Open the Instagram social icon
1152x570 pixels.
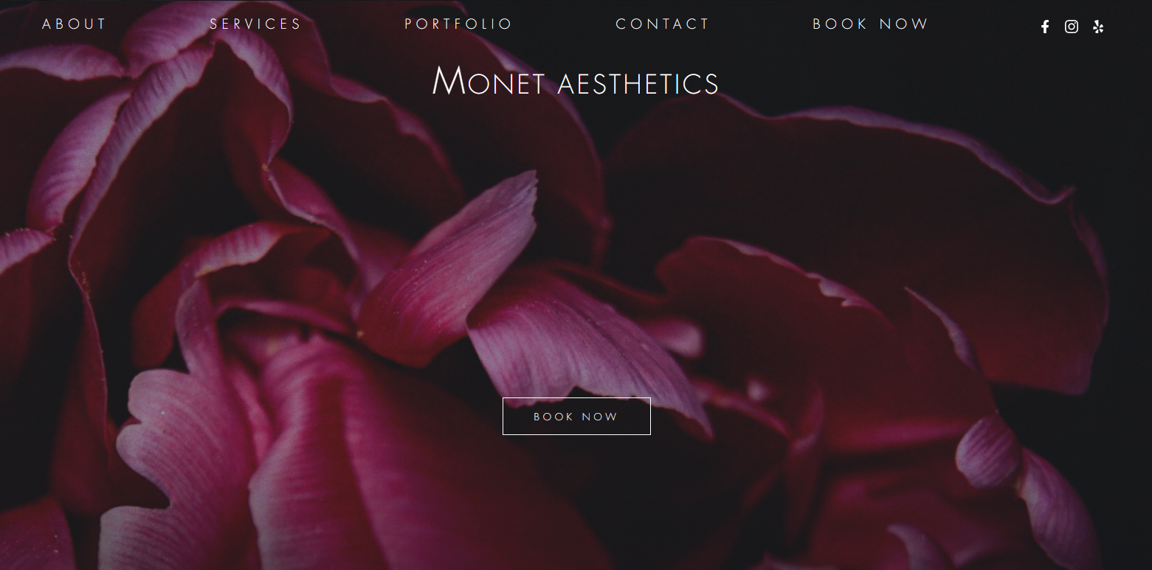pyautogui.click(x=1072, y=27)
